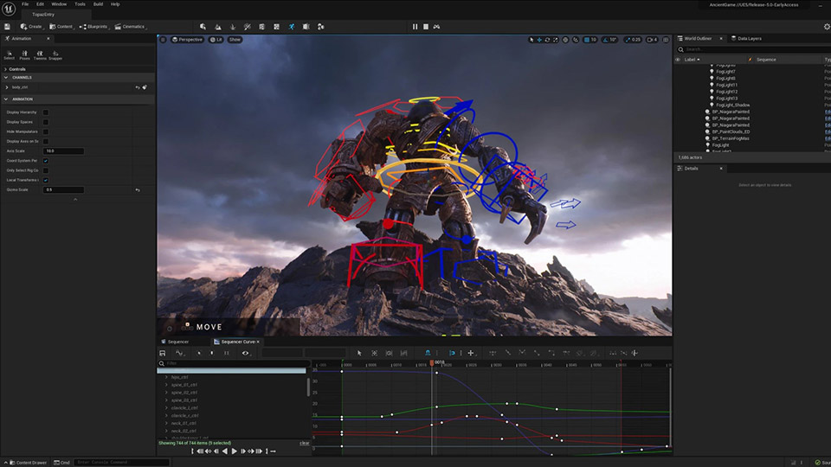Stop the play session
831x467 pixels.
[x=426, y=27]
